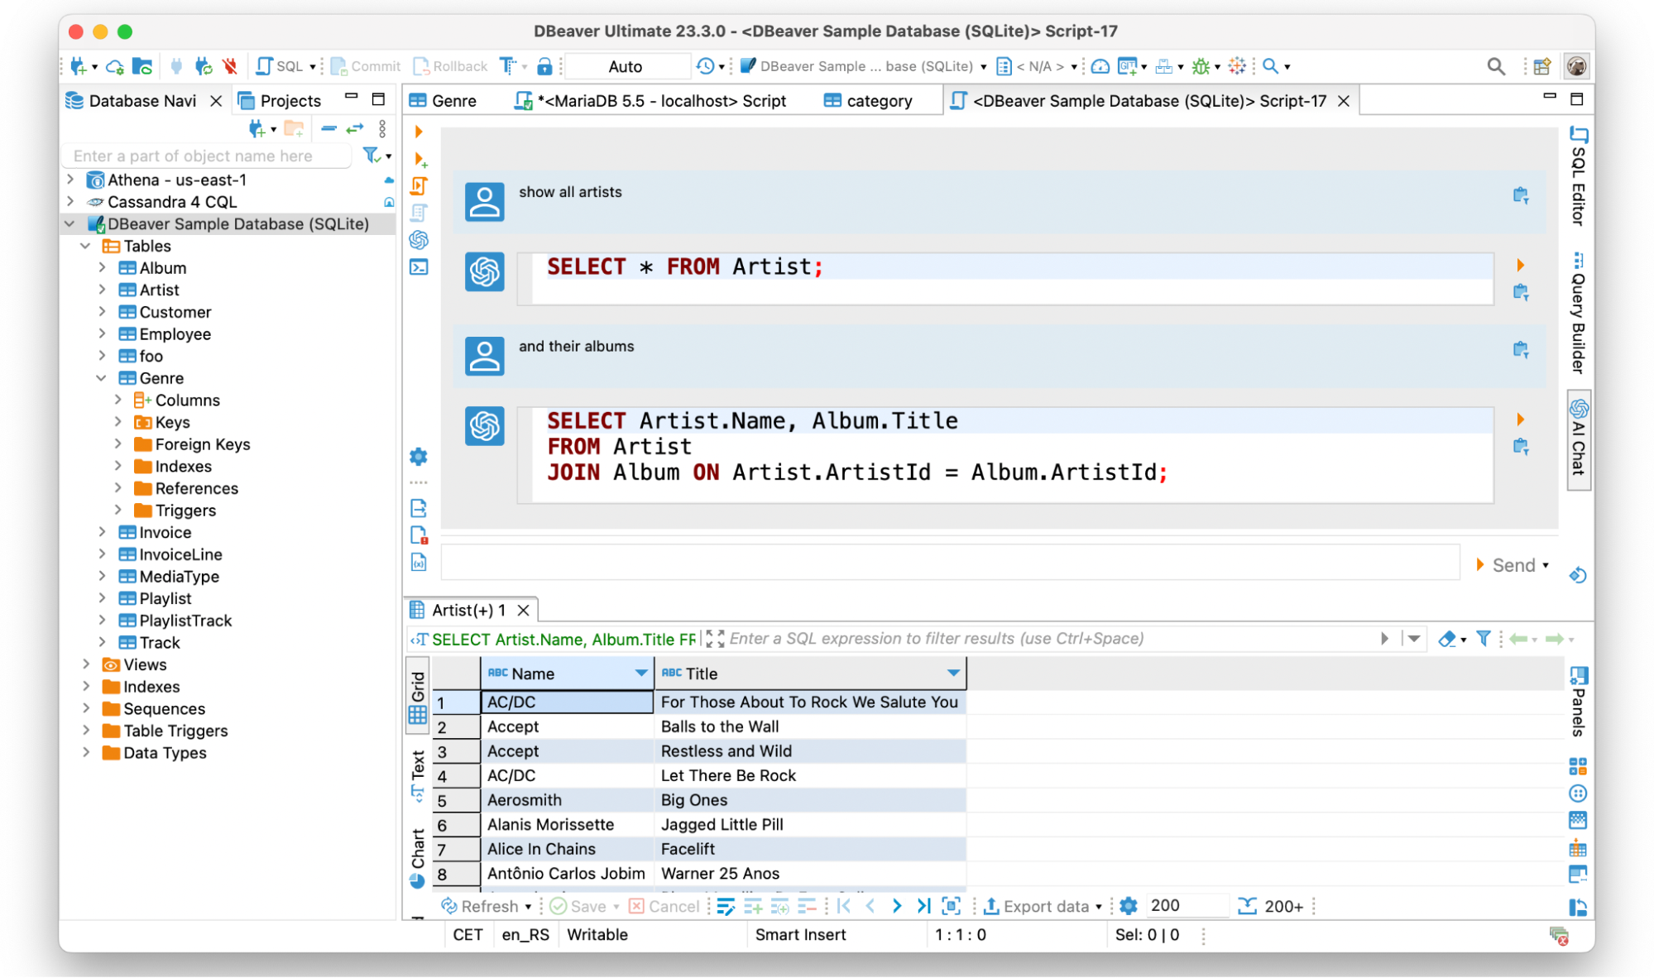Copy the JOIN query with clipboard icon
The image size is (1654, 978).
pos(1520,447)
